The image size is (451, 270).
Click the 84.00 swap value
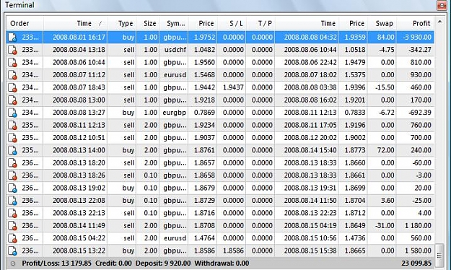point(386,37)
